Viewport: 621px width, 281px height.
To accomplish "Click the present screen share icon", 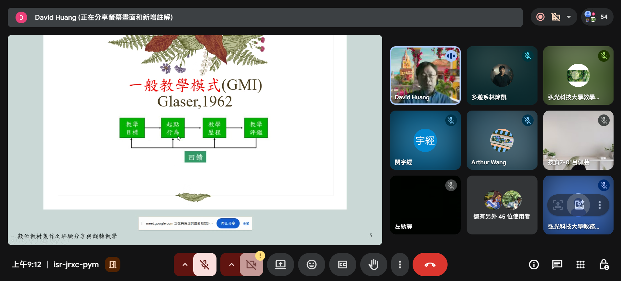I will (x=280, y=265).
